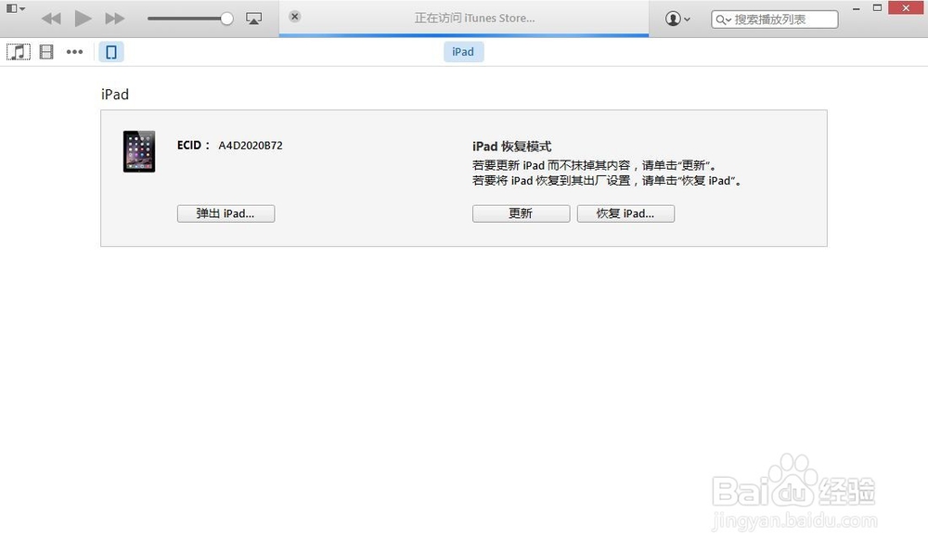Click the 正在访问 iTunes Store status text
Screen dimensions: 928x552
click(x=474, y=19)
